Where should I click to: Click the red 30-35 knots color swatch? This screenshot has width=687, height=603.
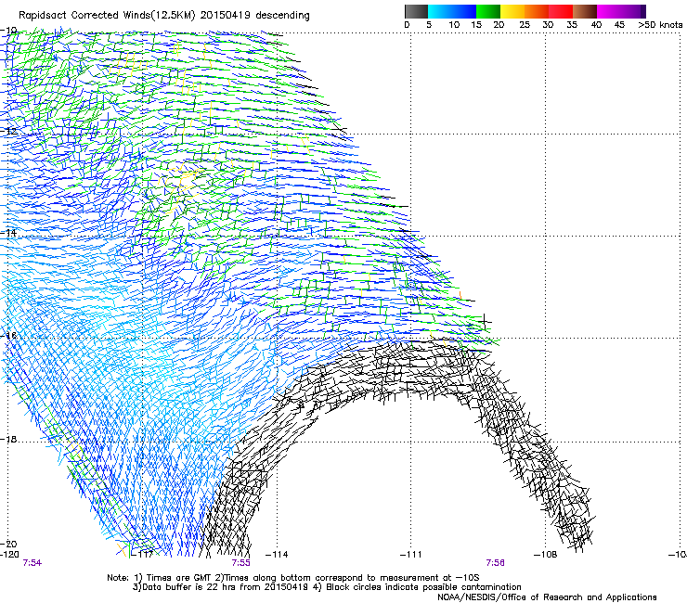(x=561, y=11)
